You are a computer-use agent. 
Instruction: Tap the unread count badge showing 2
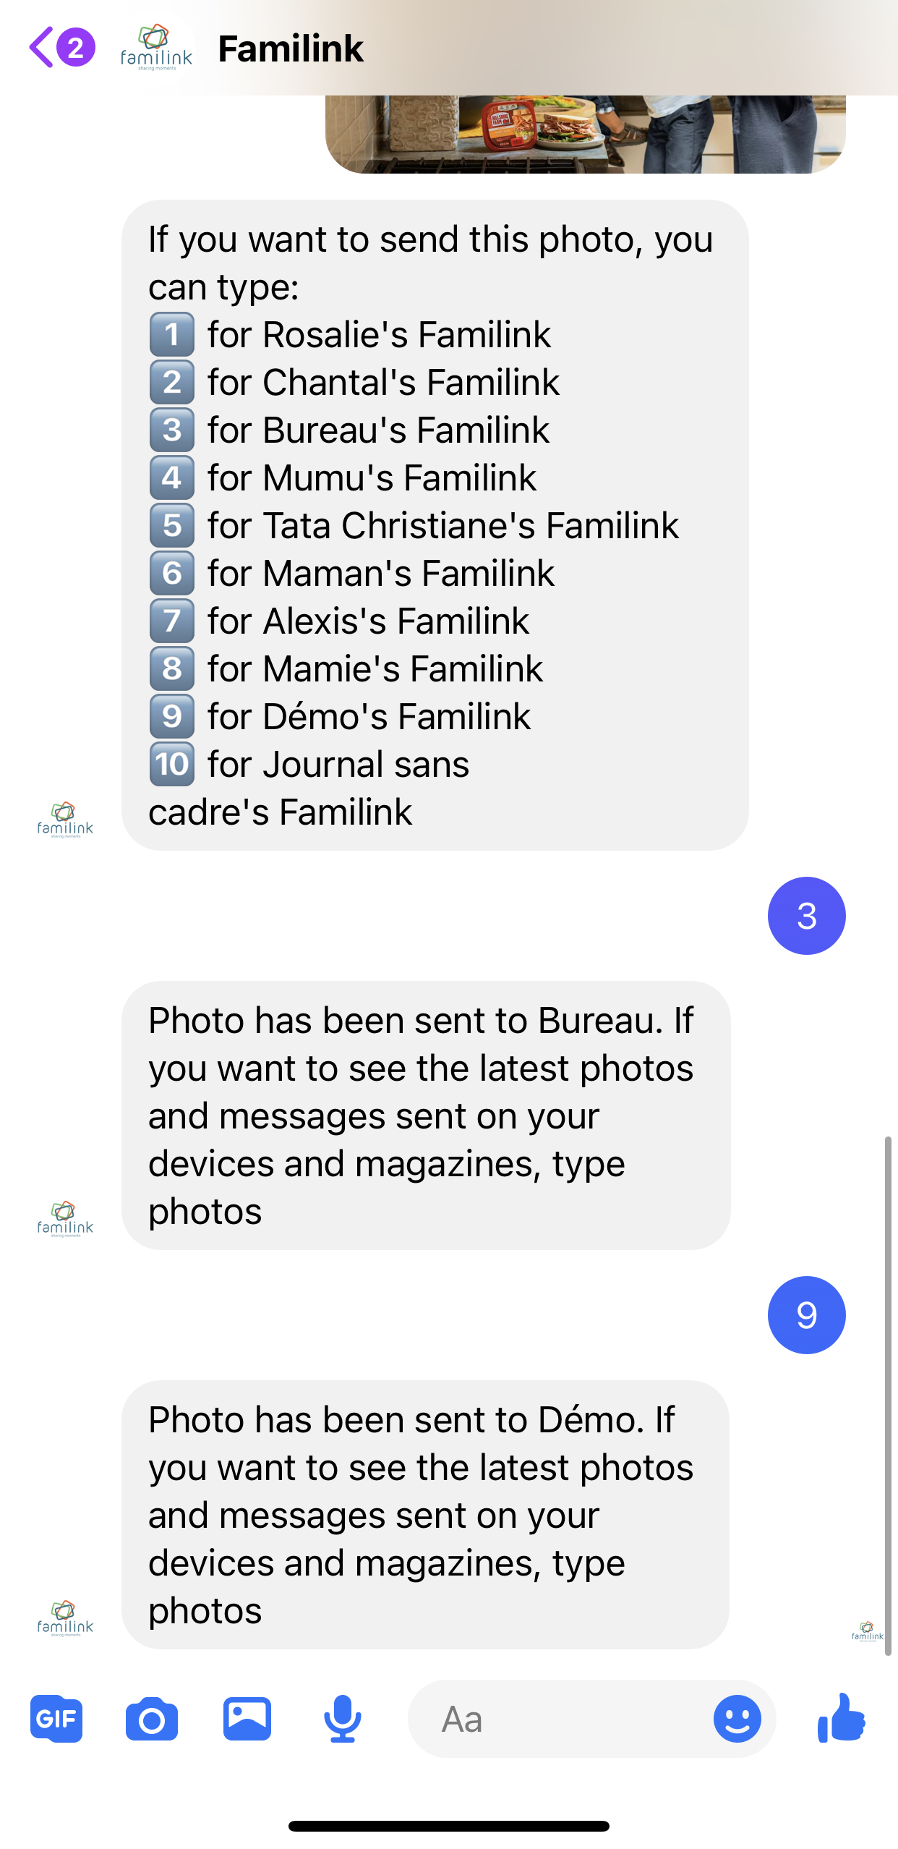pyautogui.click(x=75, y=48)
